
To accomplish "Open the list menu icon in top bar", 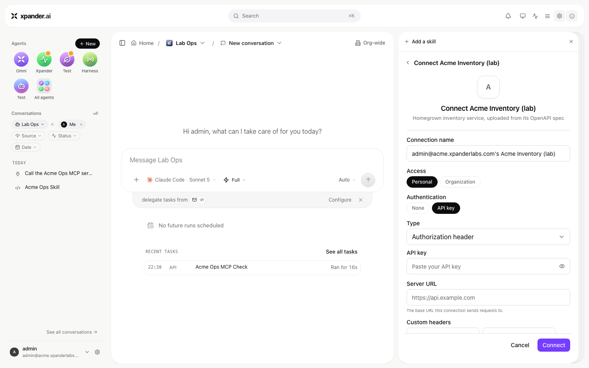I will (547, 16).
